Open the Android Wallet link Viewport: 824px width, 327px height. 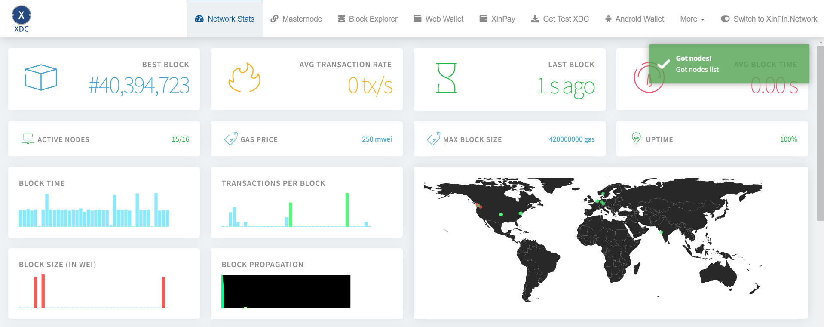click(x=634, y=19)
